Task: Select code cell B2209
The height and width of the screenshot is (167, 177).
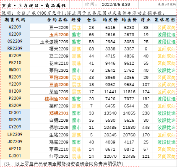Action: coord(15,55)
